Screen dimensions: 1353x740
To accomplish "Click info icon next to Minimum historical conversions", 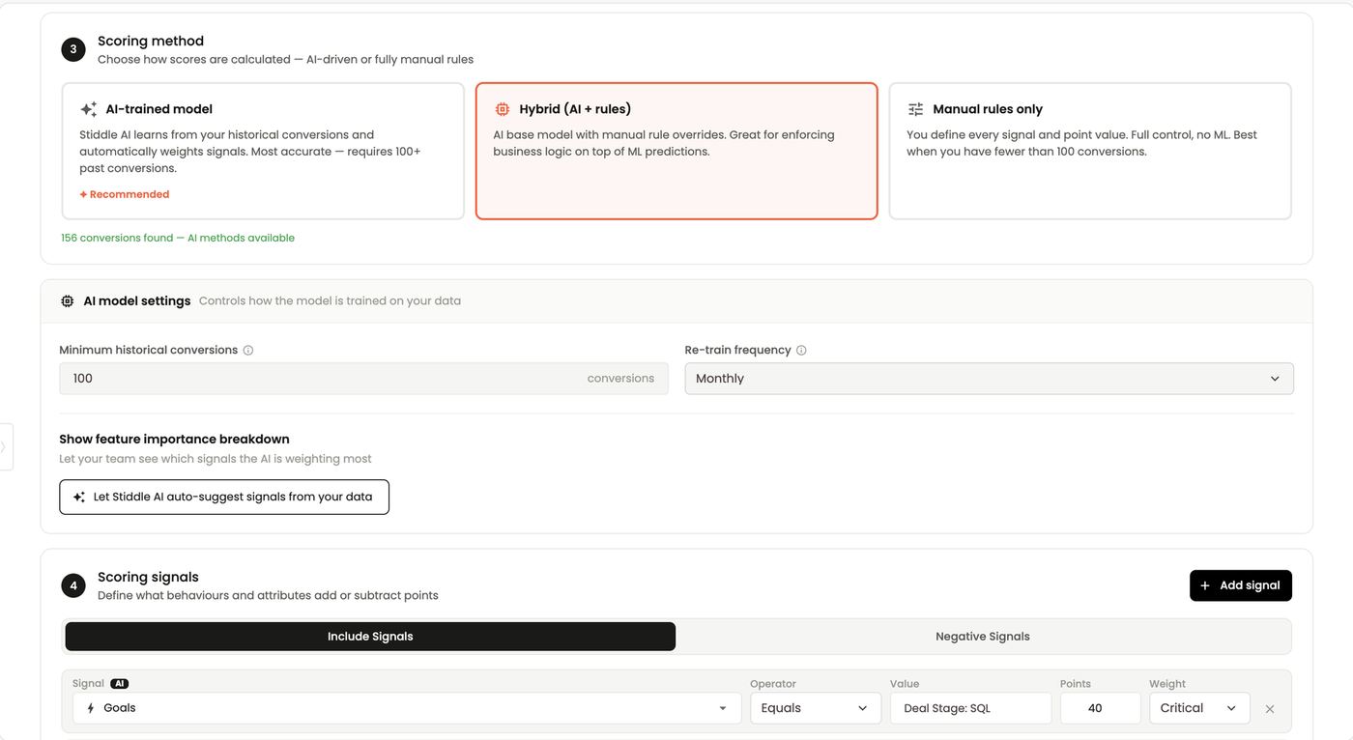I will (248, 351).
